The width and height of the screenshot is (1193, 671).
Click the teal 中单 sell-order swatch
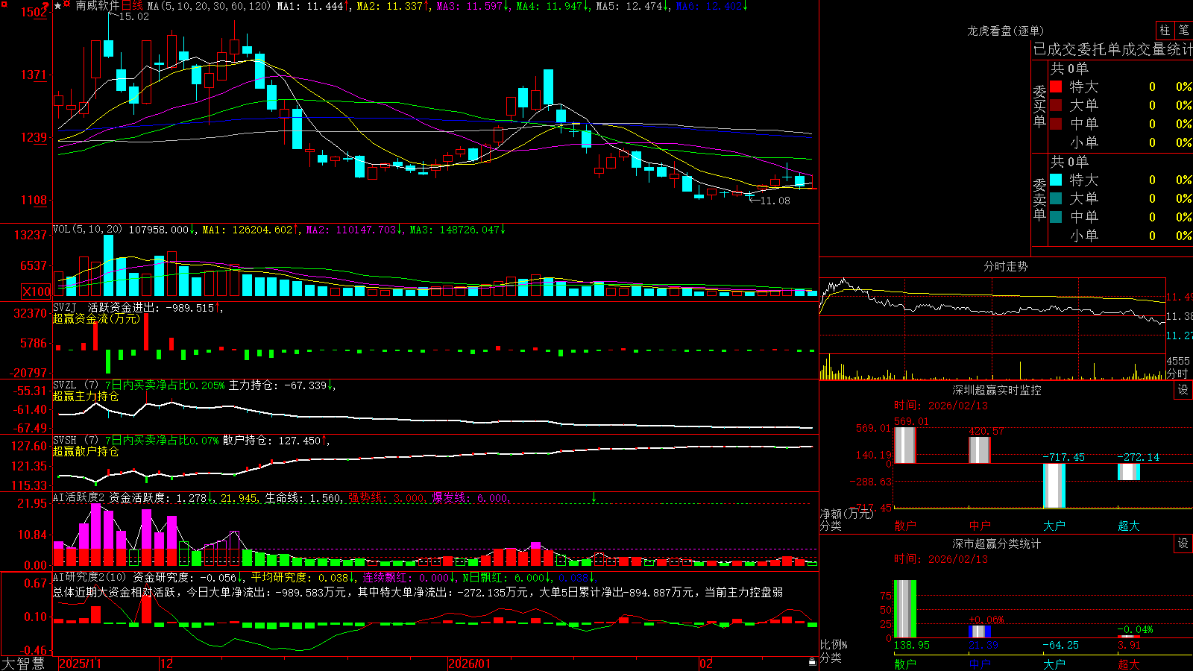tap(1056, 217)
